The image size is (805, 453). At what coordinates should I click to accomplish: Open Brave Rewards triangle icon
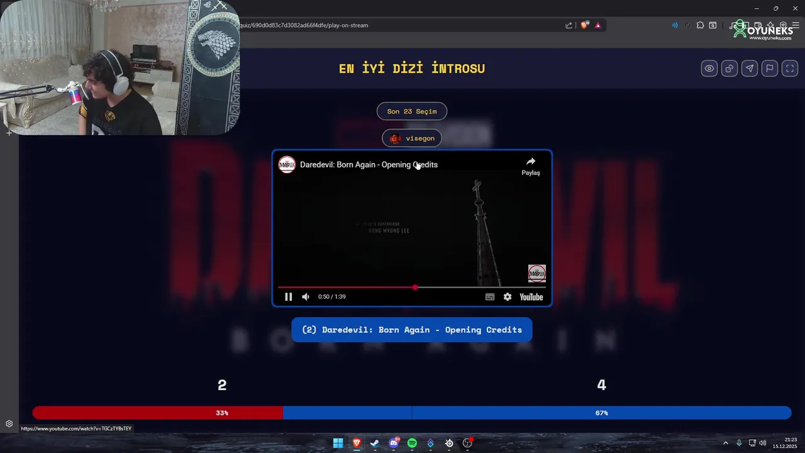point(598,25)
